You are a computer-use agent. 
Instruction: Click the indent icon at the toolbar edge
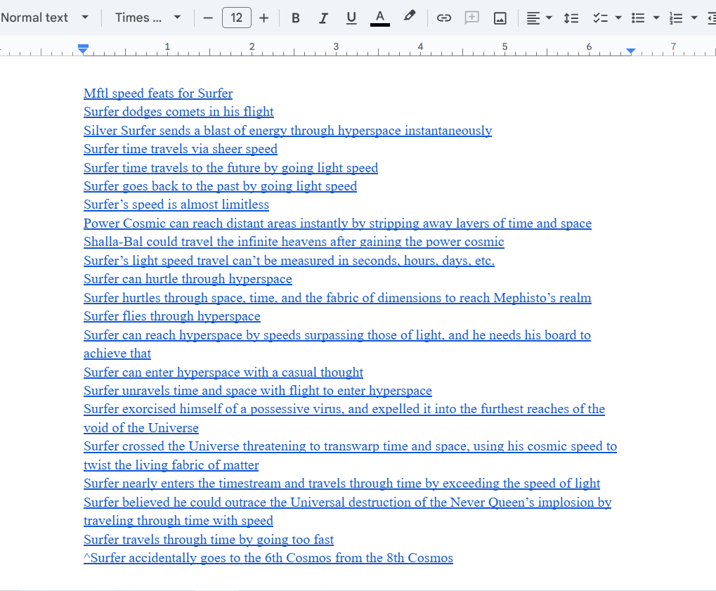pyautogui.click(x=712, y=18)
